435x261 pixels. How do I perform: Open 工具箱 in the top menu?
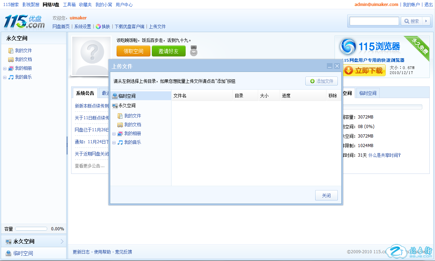[69, 5]
